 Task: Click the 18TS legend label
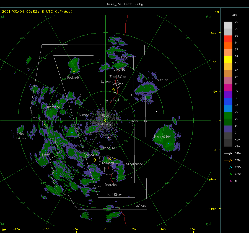pyautogui.click(x=238, y=181)
